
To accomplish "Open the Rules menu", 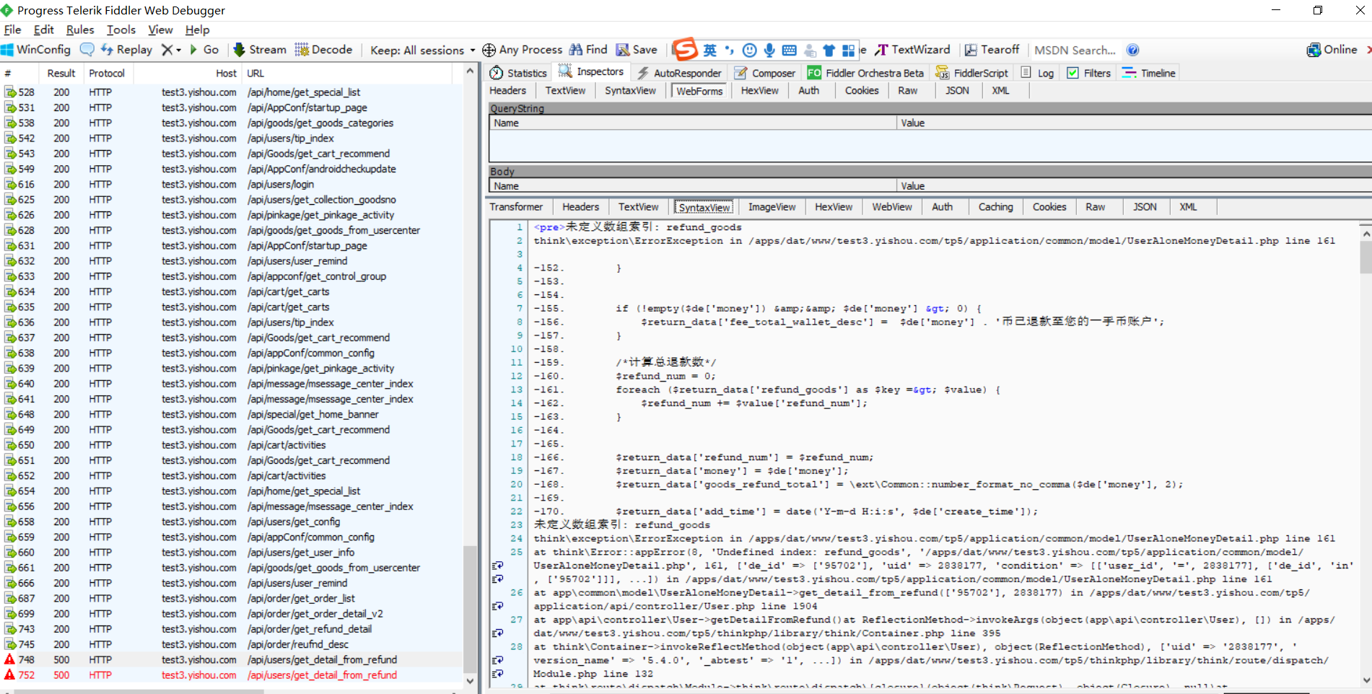I will [x=80, y=30].
